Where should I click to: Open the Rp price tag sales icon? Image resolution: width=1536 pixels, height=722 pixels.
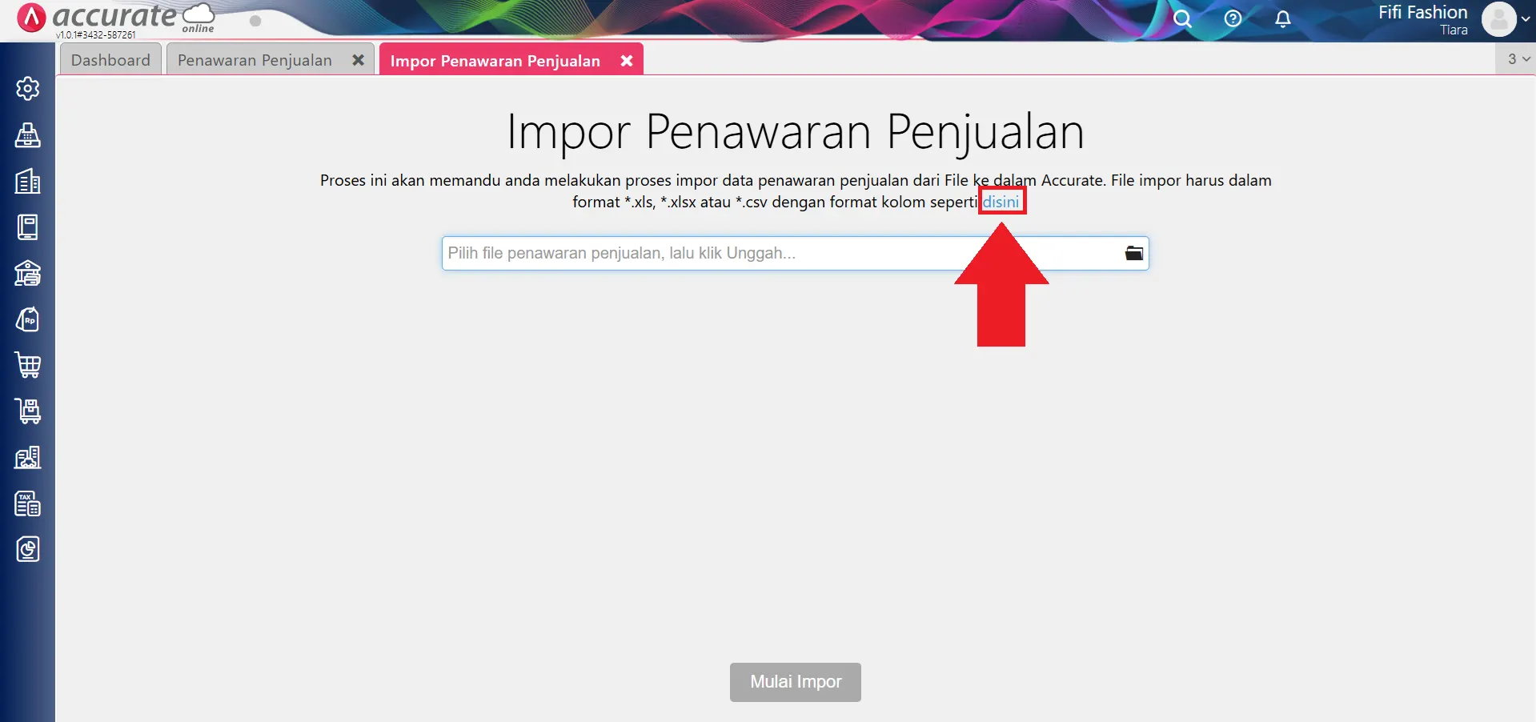28,319
